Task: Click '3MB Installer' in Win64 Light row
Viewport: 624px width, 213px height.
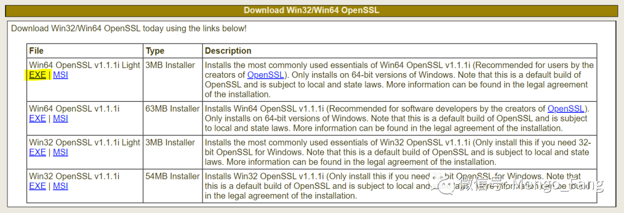Action: [x=170, y=65]
